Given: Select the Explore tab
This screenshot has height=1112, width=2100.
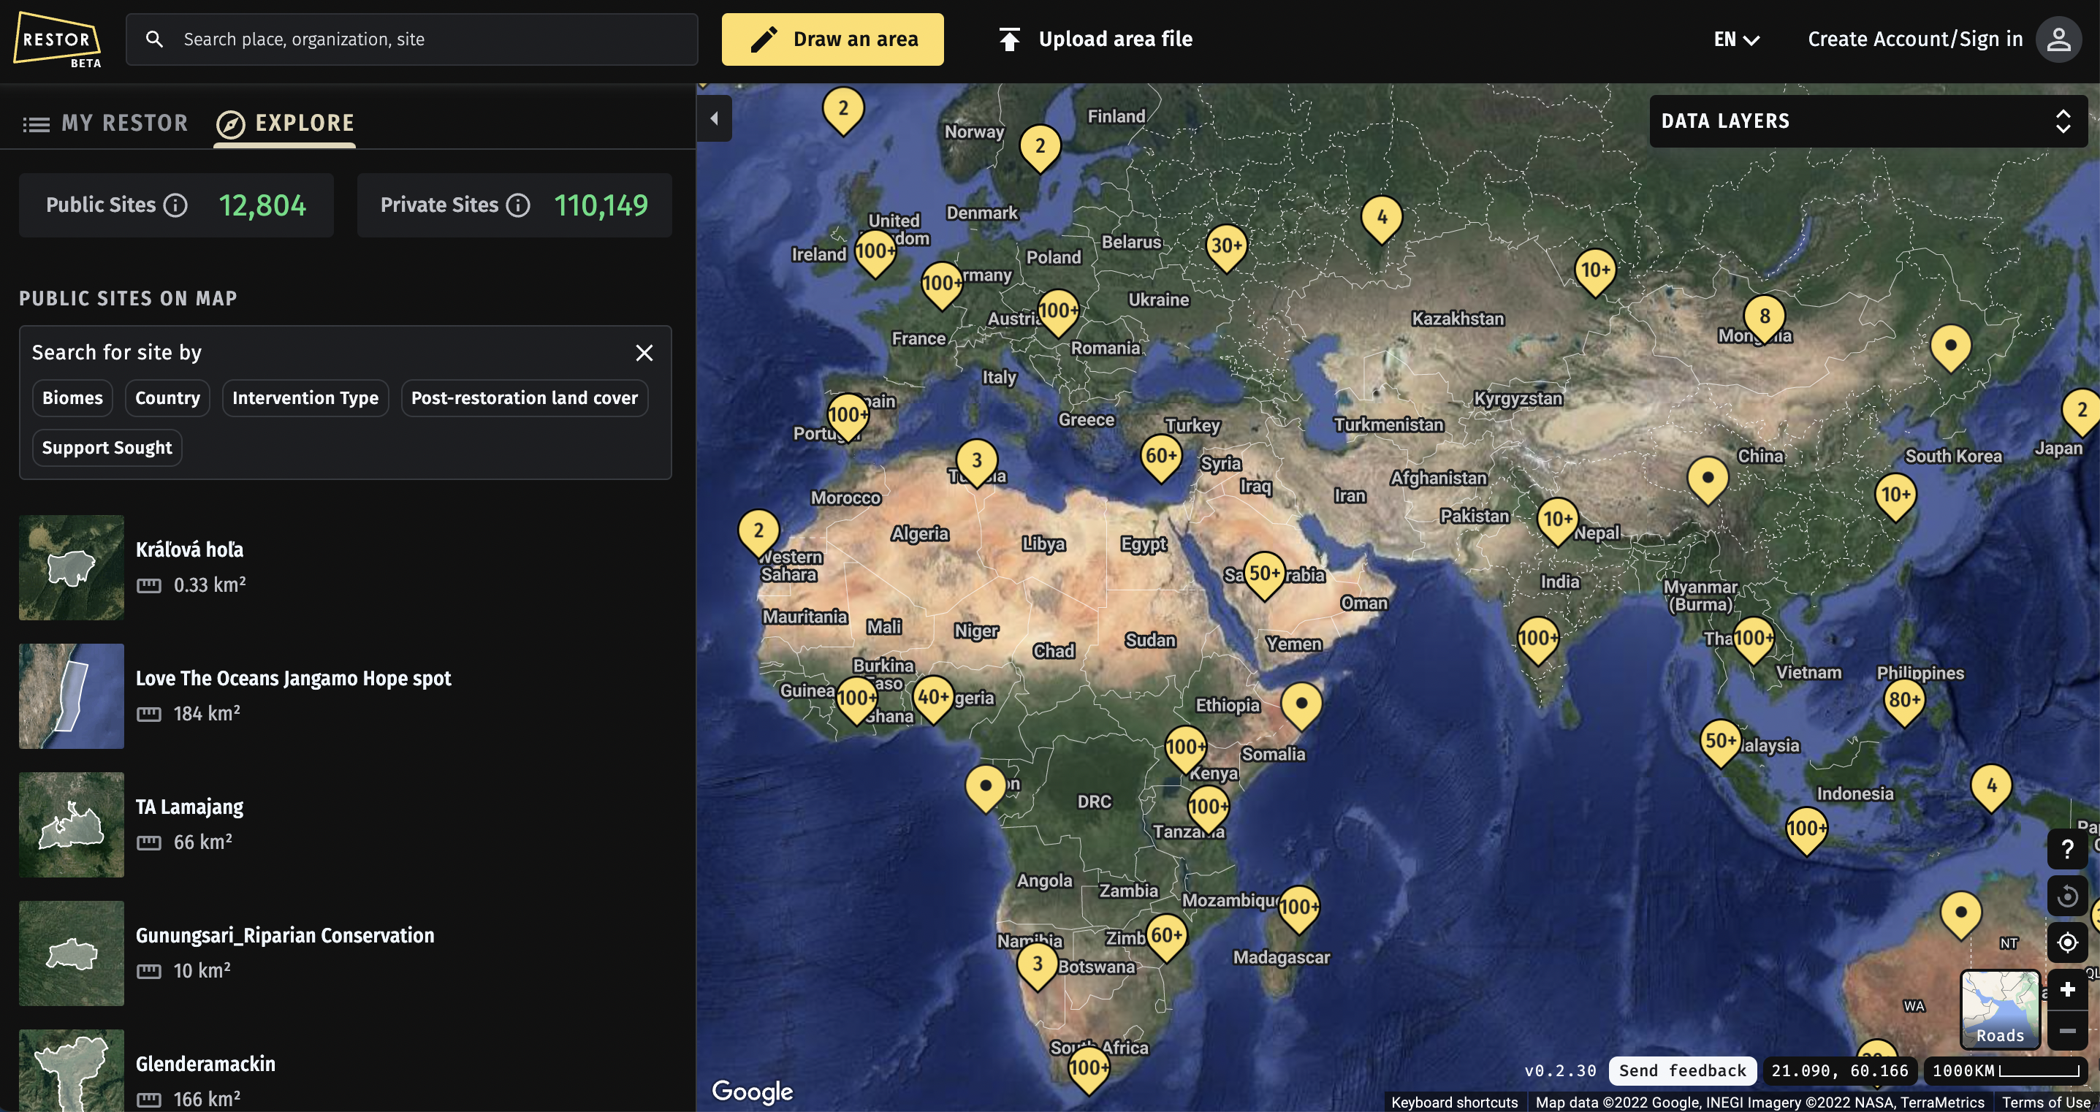Looking at the screenshot, I should pos(285,123).
